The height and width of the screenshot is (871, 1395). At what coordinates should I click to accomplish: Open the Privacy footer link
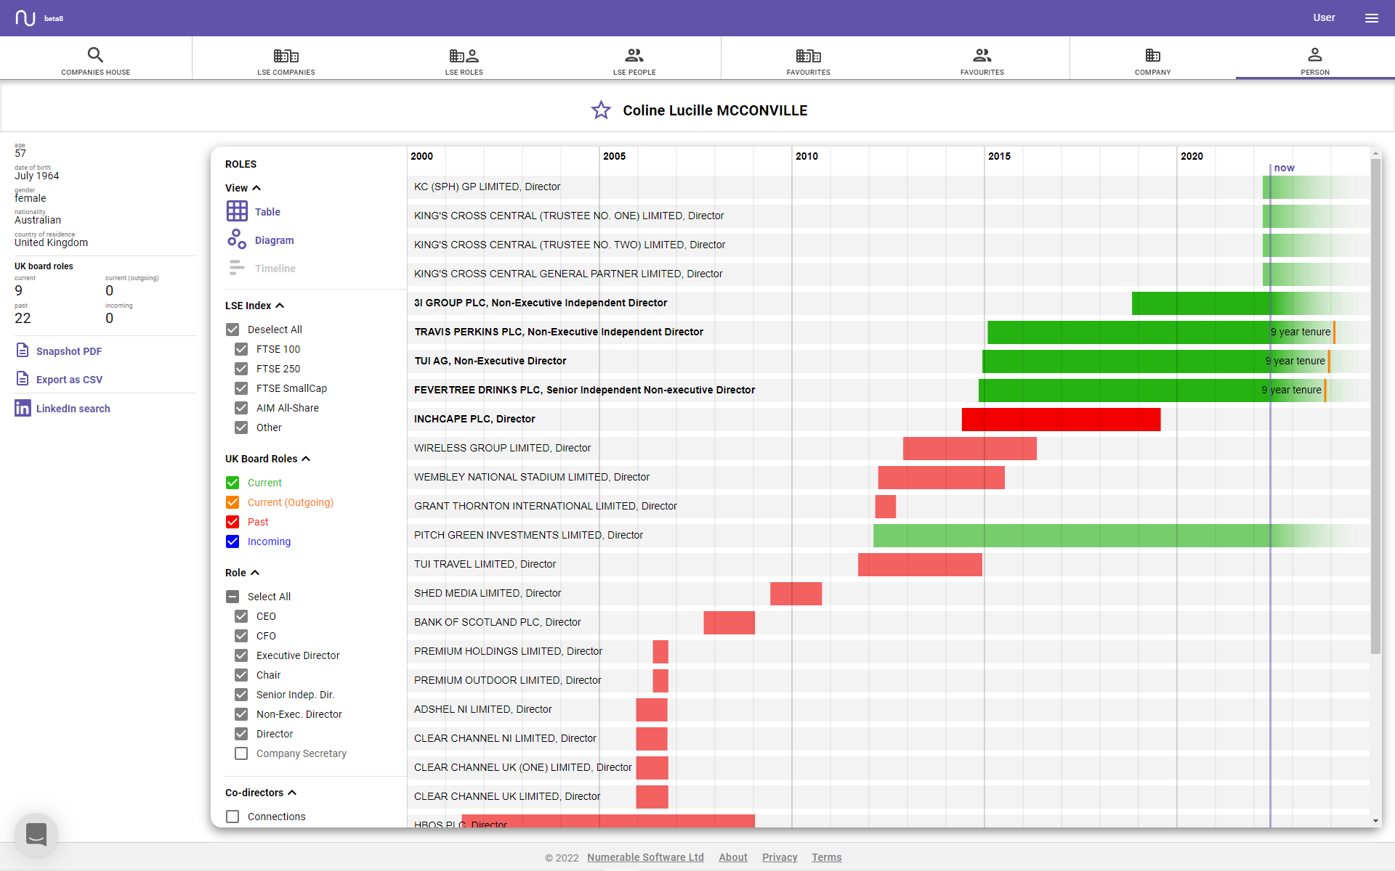[x=780, y=857]
